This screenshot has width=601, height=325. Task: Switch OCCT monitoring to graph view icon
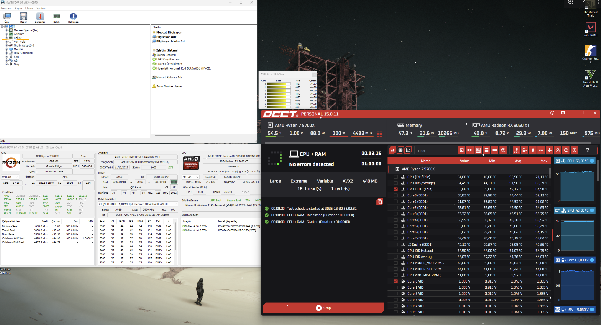[408, 150]
